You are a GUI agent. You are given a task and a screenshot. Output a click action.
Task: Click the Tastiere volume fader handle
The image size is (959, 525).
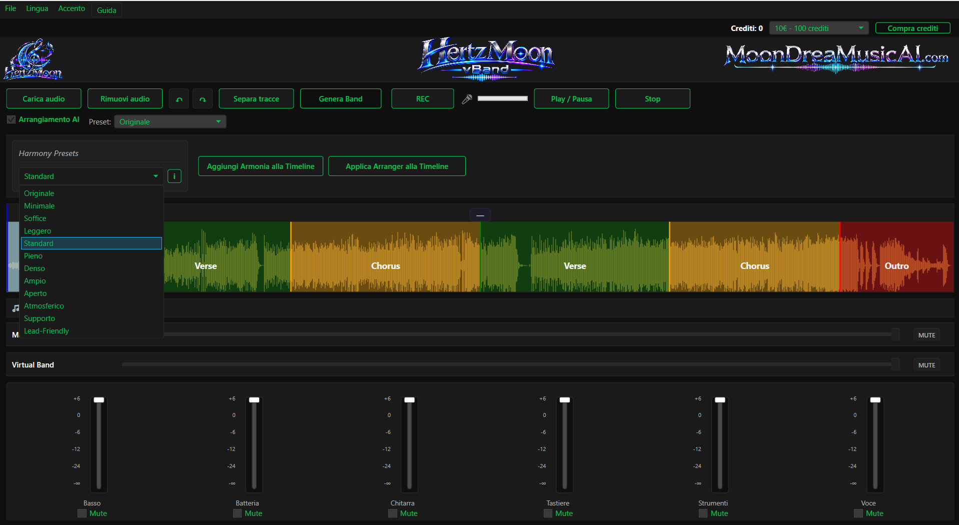[x=565, y=400]
